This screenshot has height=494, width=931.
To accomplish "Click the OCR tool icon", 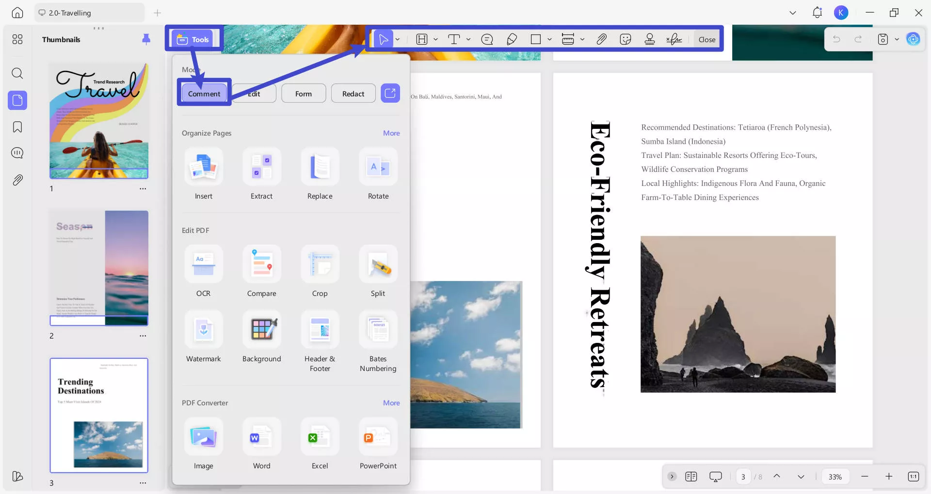I will click(x=204, y=264).
